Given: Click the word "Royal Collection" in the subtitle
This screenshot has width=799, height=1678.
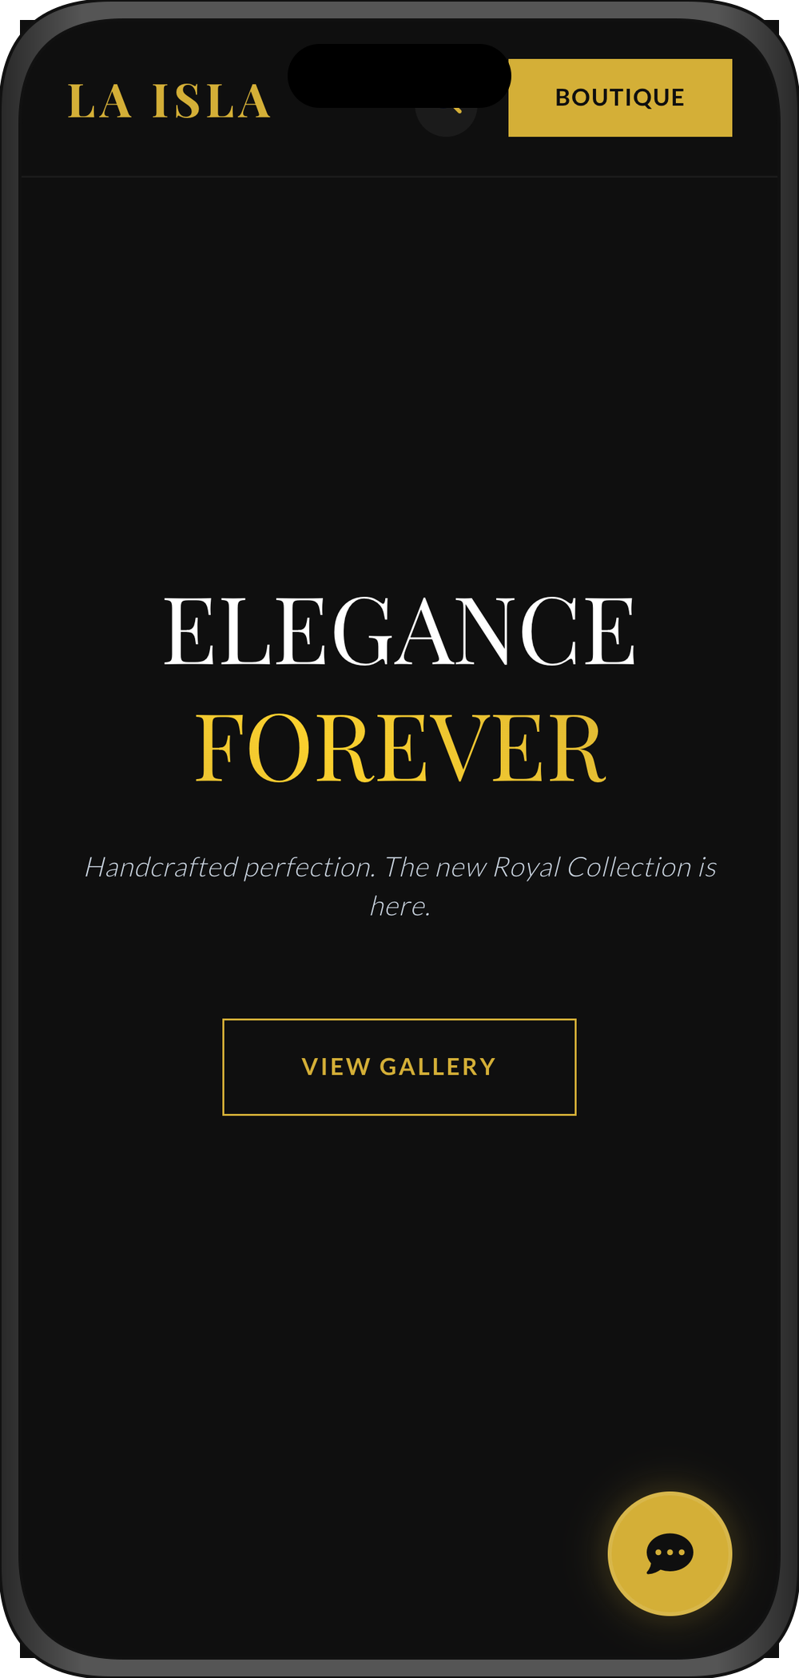Looking at the screenshot, I should pos(592,867).
